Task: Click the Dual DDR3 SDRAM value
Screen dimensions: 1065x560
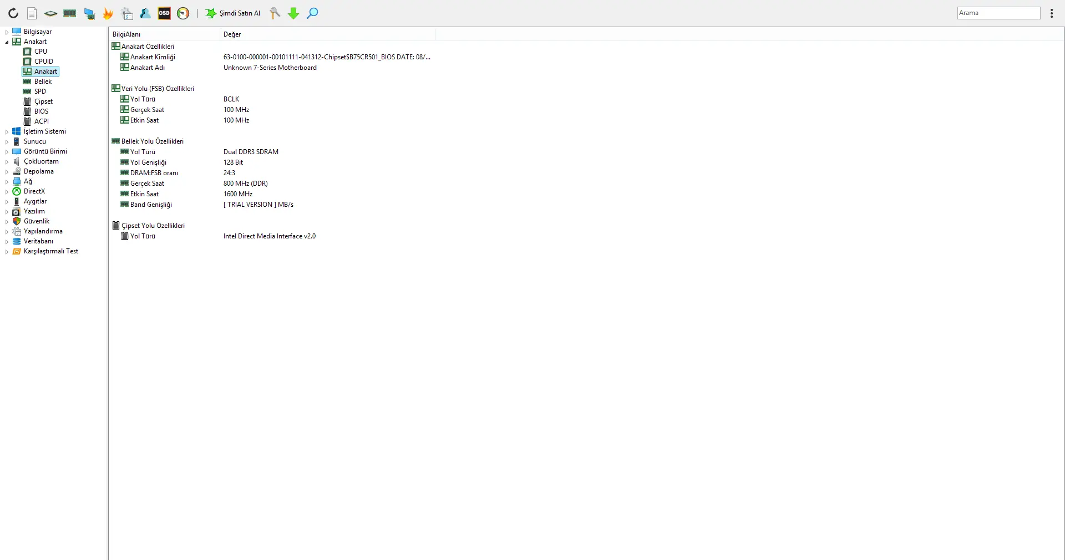Action: [x=251, y=152]
